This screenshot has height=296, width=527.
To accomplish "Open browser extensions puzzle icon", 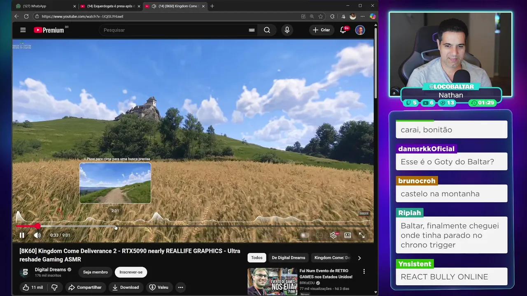I will coord(332,16).
